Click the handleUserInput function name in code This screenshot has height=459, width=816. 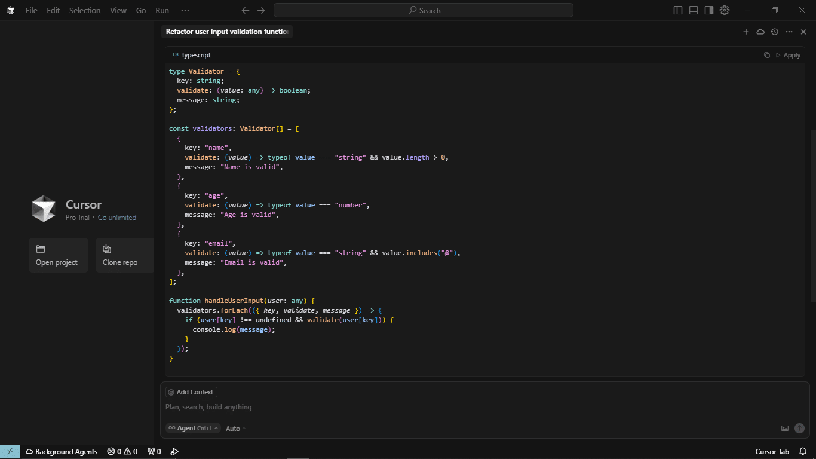point(234,301)
